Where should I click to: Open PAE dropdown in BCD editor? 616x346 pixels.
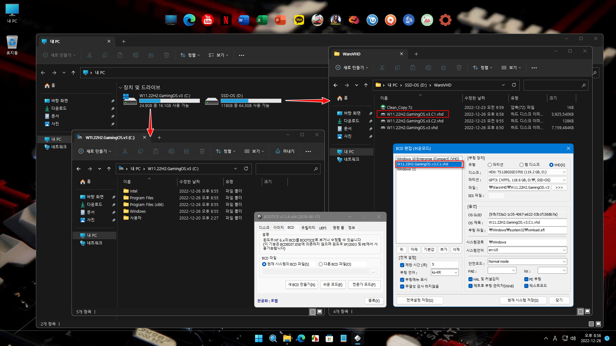click(502, 270)
